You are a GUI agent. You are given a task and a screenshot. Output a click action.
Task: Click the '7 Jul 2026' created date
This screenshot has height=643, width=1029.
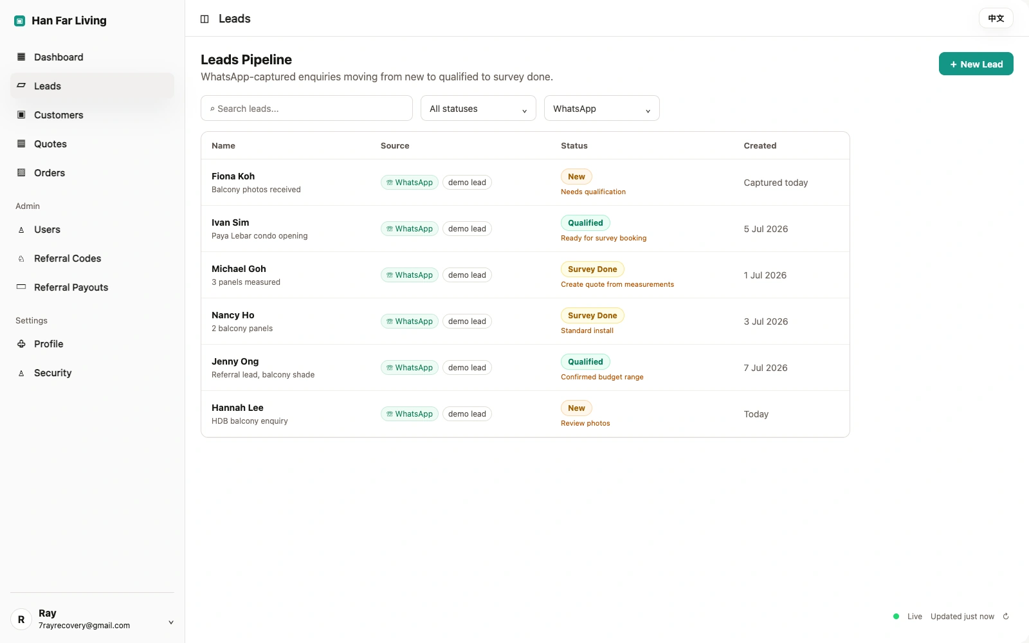click(x=766, y=368)
